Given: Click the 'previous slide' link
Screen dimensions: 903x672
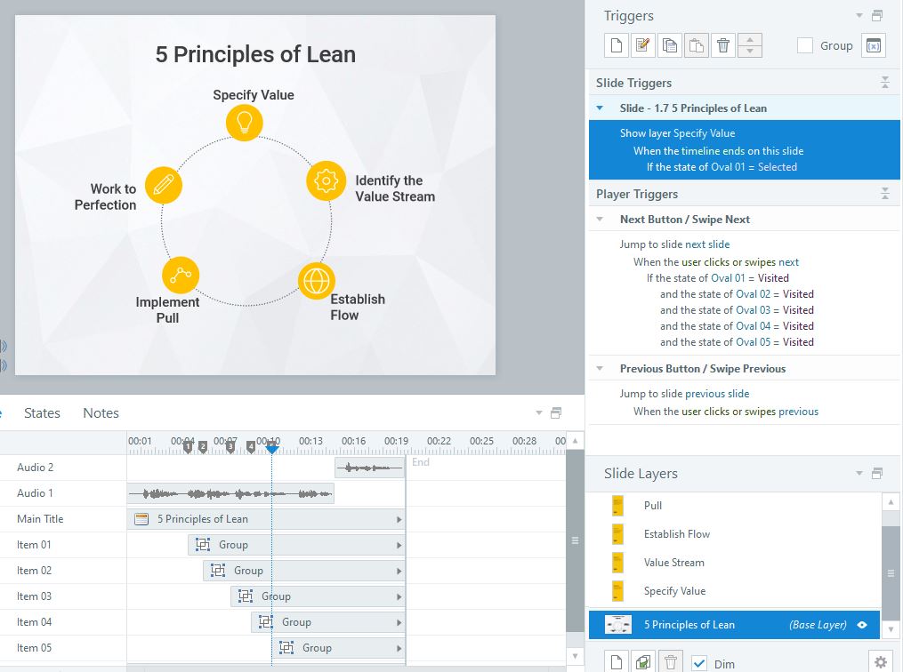Looking at the screenshot, I should tap(717, 394).
